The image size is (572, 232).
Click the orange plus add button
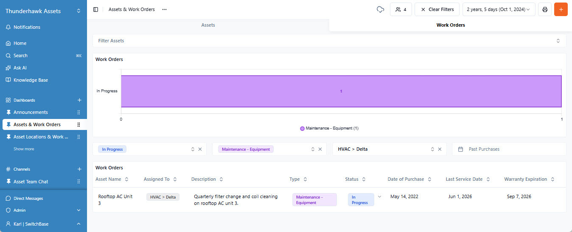[561, 9]
